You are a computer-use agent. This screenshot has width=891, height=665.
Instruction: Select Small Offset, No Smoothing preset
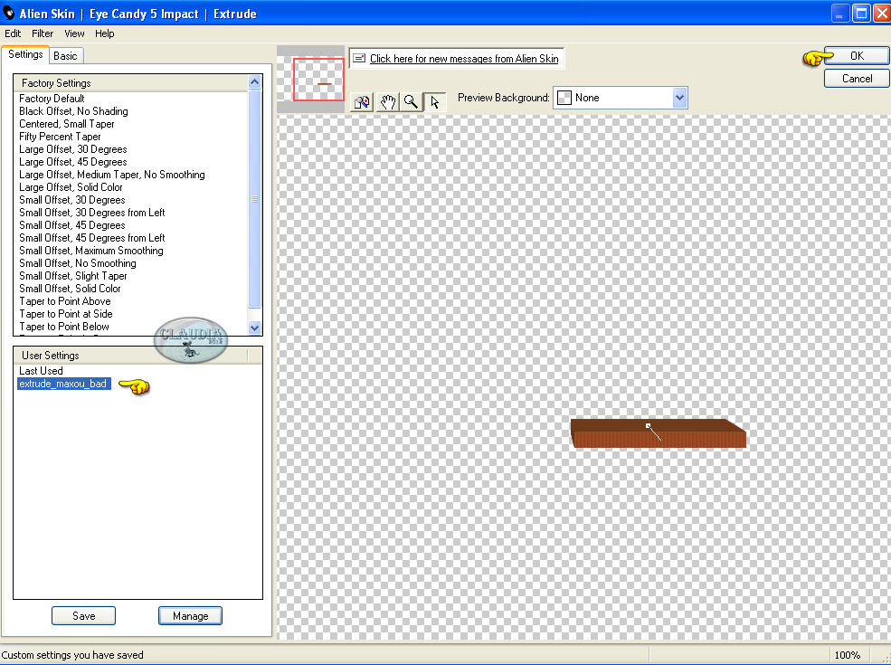[x=77, y=263]
